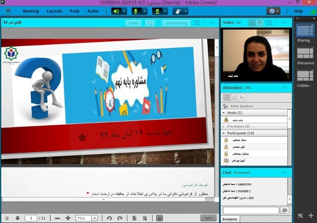Screen dimensions: 317x223
Task: Click the Sync button
Action: click(x=208, y=218)
